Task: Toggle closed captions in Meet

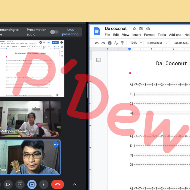Action: [20, 184]
